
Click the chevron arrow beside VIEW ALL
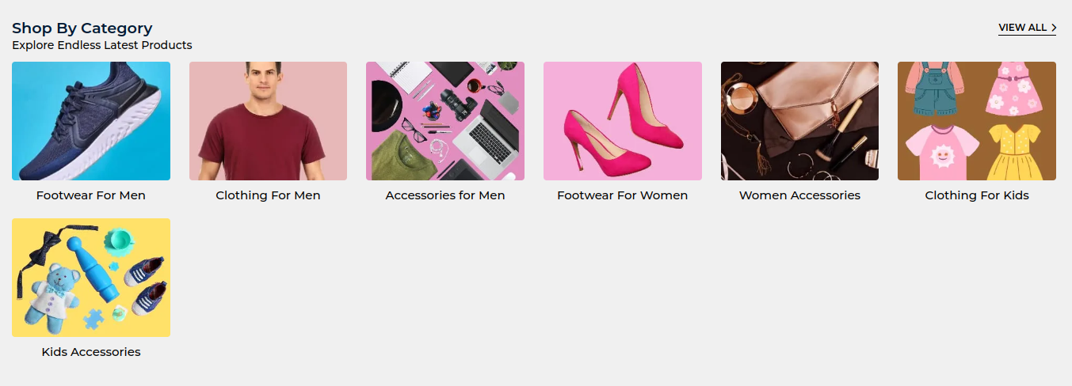[x=1054, y=28]
